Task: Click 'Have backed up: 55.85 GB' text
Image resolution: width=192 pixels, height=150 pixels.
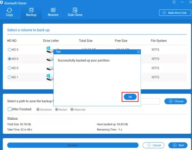Action: (x=112, y=124)
